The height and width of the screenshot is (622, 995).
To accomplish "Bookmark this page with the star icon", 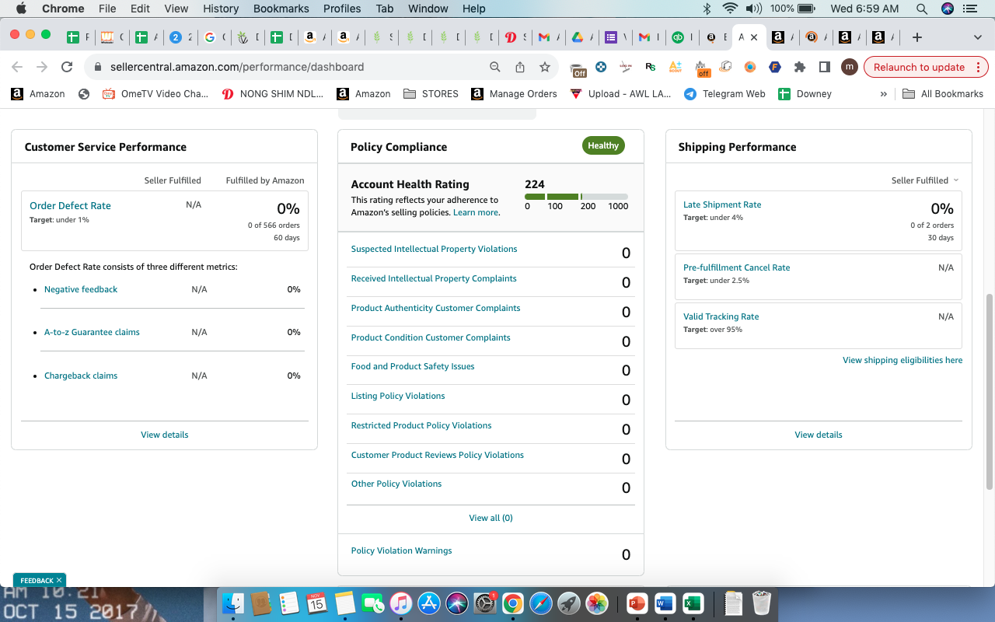I will click(545, 67).
